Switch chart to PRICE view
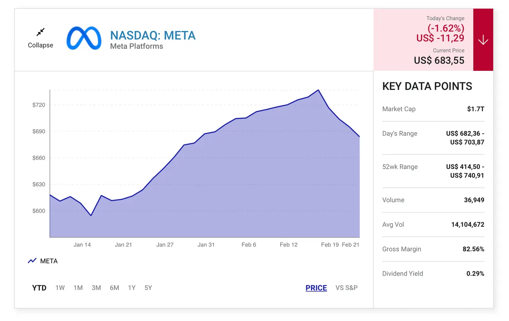The width and height of the screenshot is (509, 321). pyautogui.click(x=316, y=288)
